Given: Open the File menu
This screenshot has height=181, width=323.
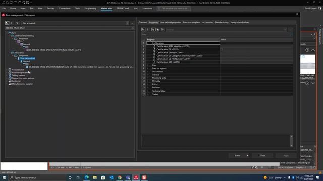Looking at the screenshot, I should tap(4, 8).
